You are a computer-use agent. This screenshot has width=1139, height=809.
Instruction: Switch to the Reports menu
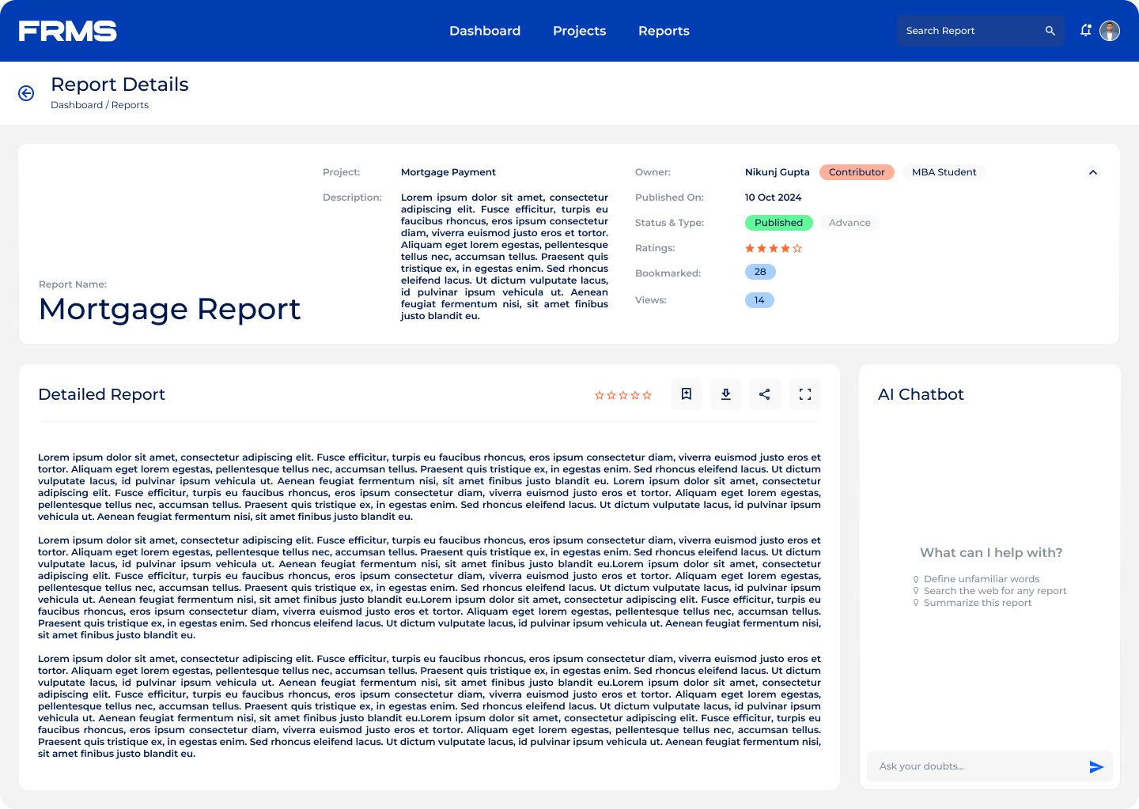tap(664, 31)
